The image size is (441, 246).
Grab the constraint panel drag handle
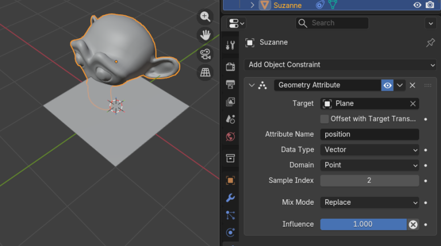pyautogui.click(x=427, y=85)
